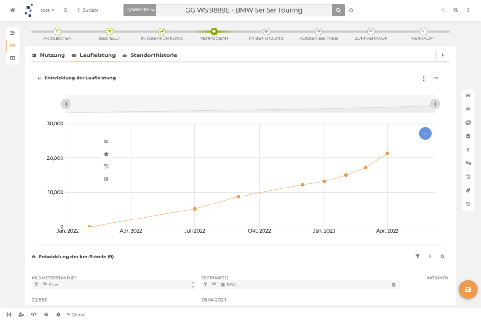Show more tabs with right chevron

click(442, 55)
